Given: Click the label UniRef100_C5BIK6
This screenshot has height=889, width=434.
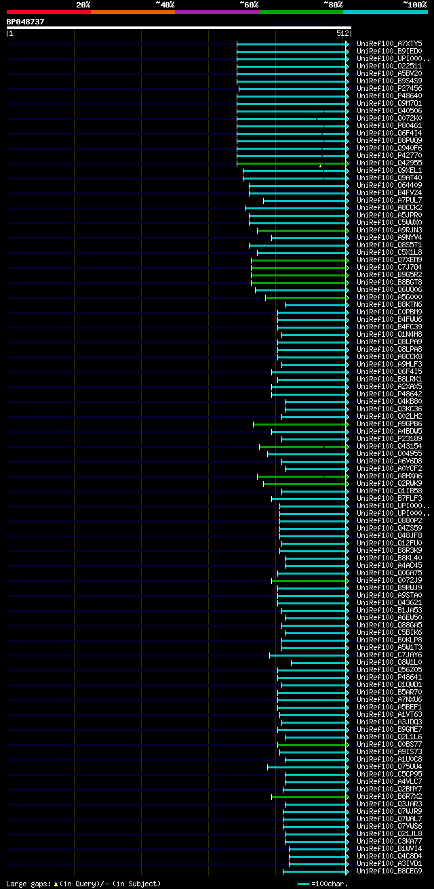Looking at the screenshot, I should 389,632.
